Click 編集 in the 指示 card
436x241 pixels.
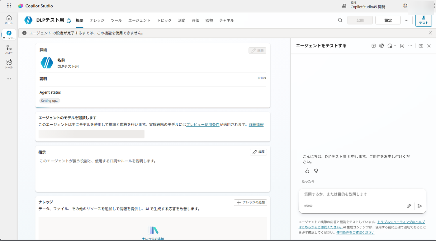coord(258,152)
